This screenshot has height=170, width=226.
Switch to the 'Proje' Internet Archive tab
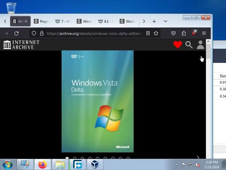click(42, 22)
